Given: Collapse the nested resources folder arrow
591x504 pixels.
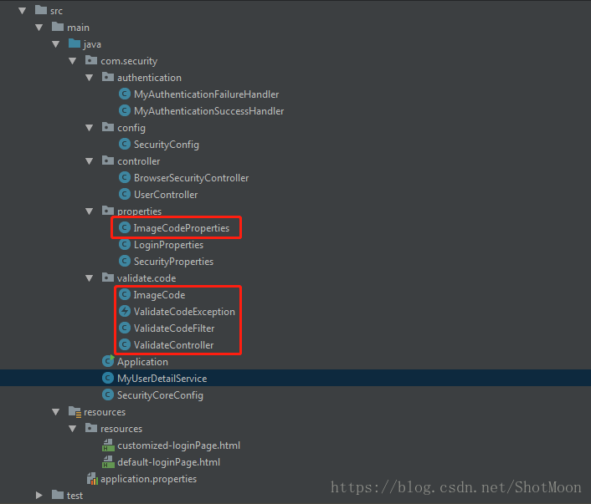Looking at the screenshot, I should (72, 429).
